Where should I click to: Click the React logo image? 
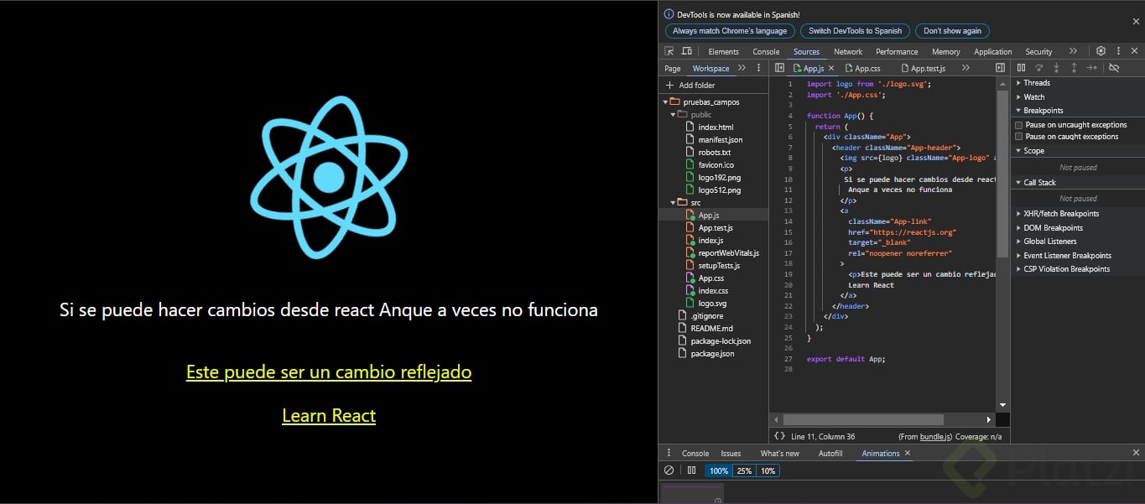pyautogui.click(x=329, y=177)
